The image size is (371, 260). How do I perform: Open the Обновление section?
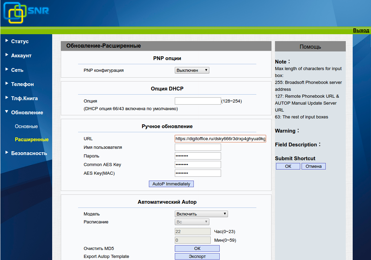[x=27, y=113]
